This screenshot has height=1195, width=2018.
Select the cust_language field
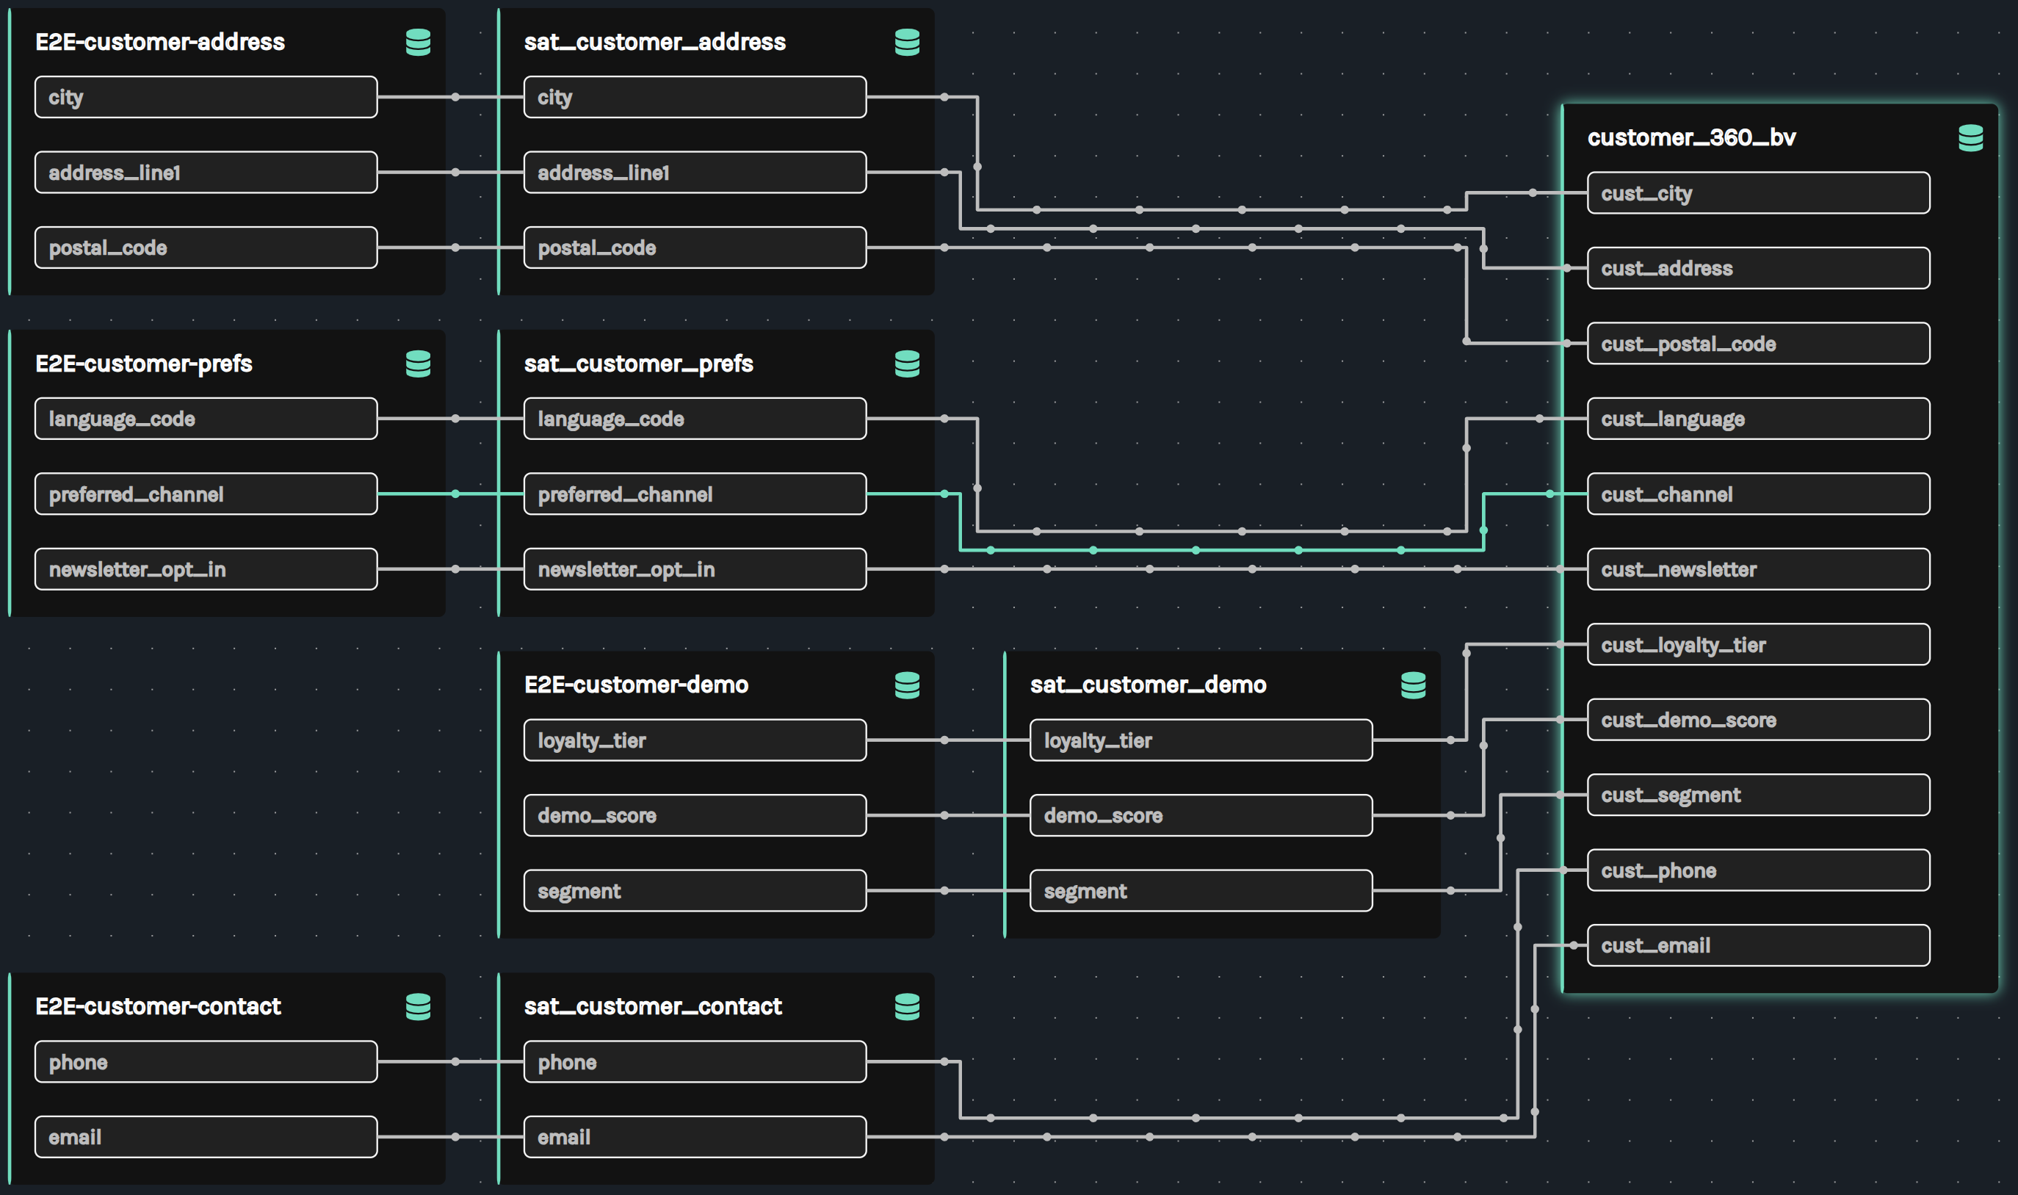[1758, 419]
